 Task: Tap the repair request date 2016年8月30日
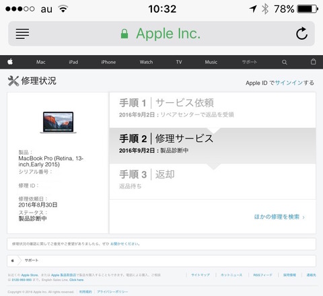(x=38, y=205)
